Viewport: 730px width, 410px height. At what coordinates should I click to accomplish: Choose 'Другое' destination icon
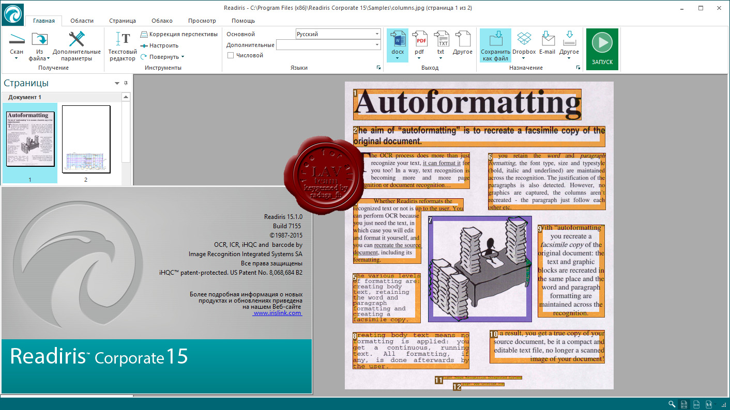(x=569, y=39)
